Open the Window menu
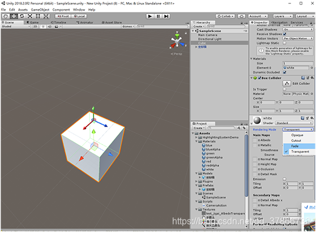316x232 pixels. click(79, 10)
